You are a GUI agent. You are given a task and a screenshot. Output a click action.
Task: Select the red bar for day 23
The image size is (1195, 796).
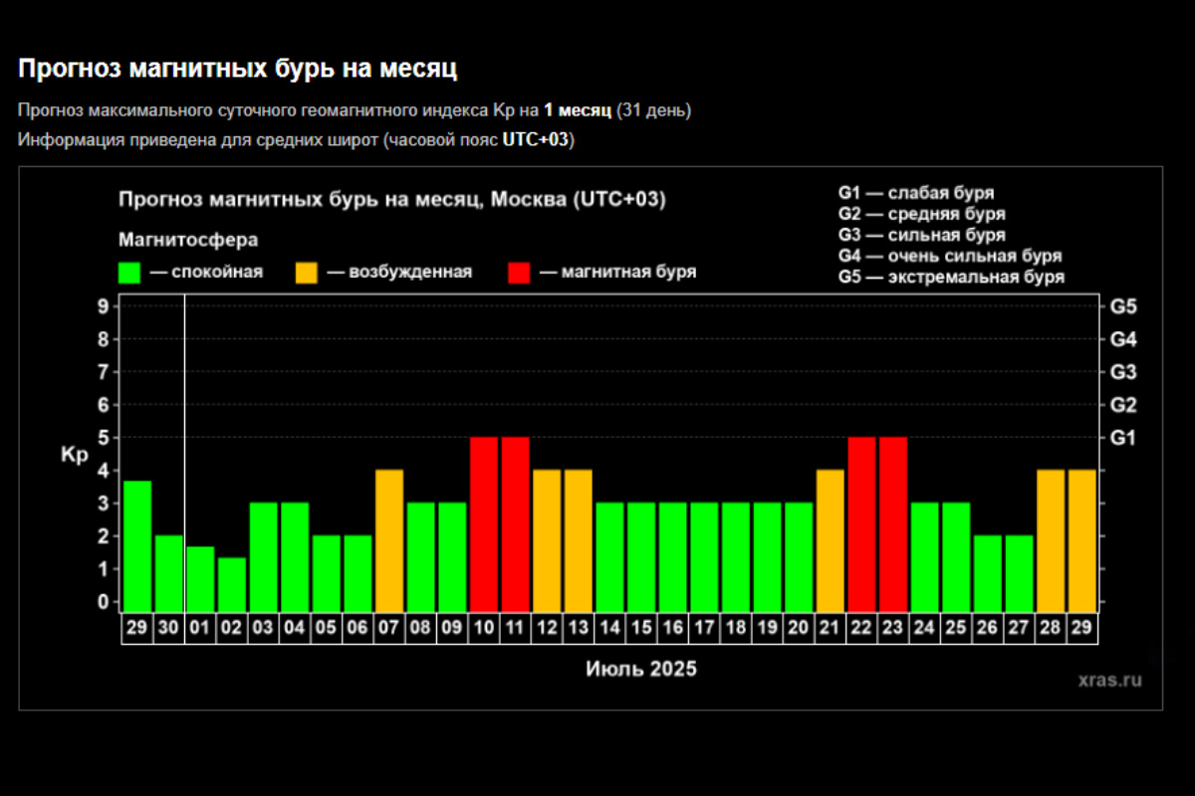click(893, 524)
